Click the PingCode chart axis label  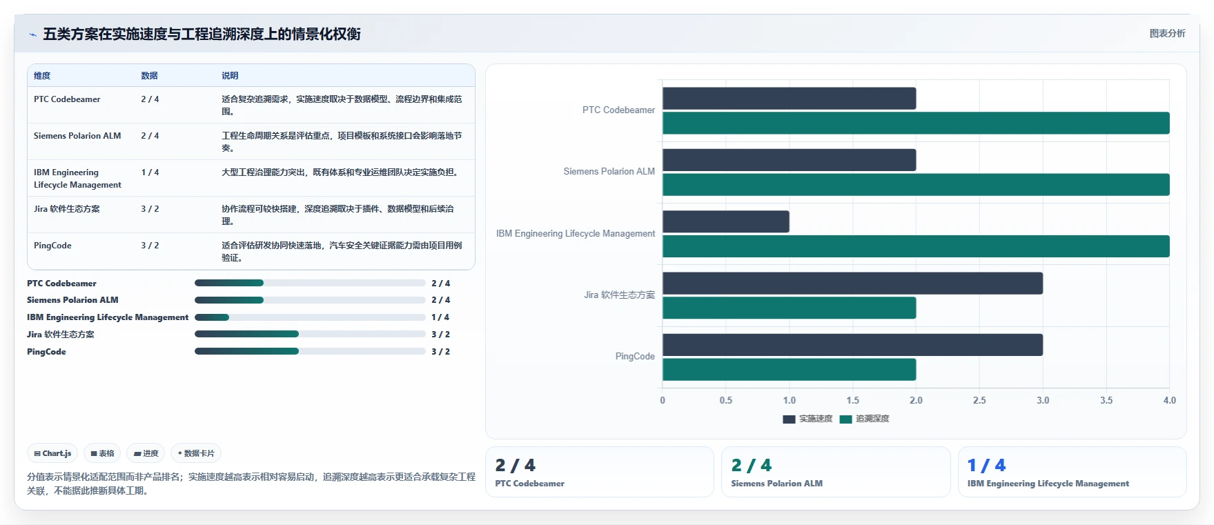tap(635, 357)
